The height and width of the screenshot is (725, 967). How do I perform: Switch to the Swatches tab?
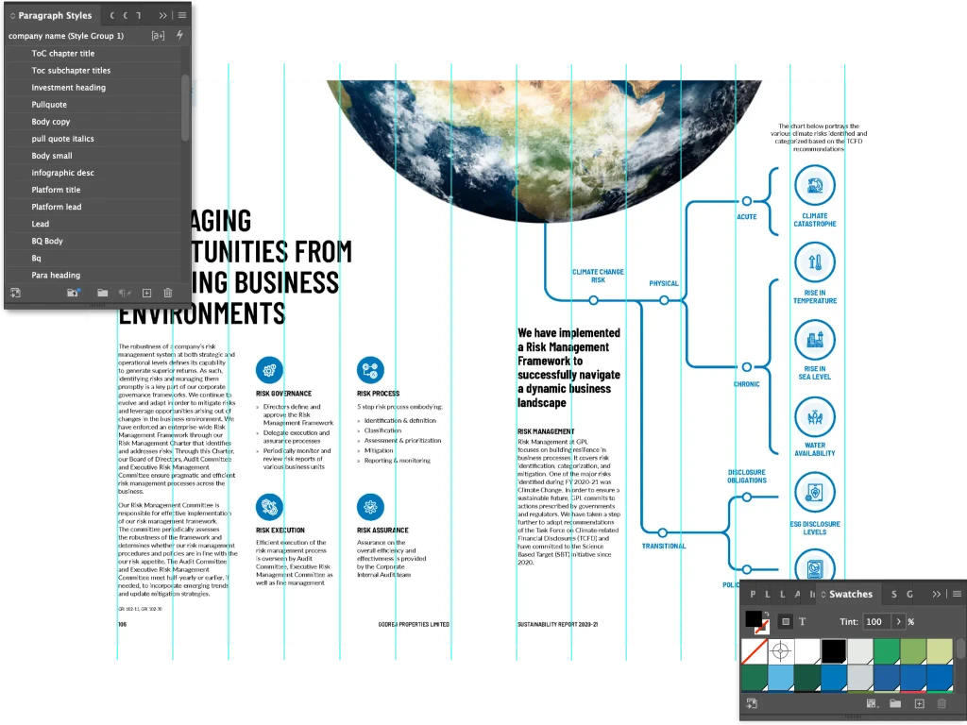pos(851,595)
